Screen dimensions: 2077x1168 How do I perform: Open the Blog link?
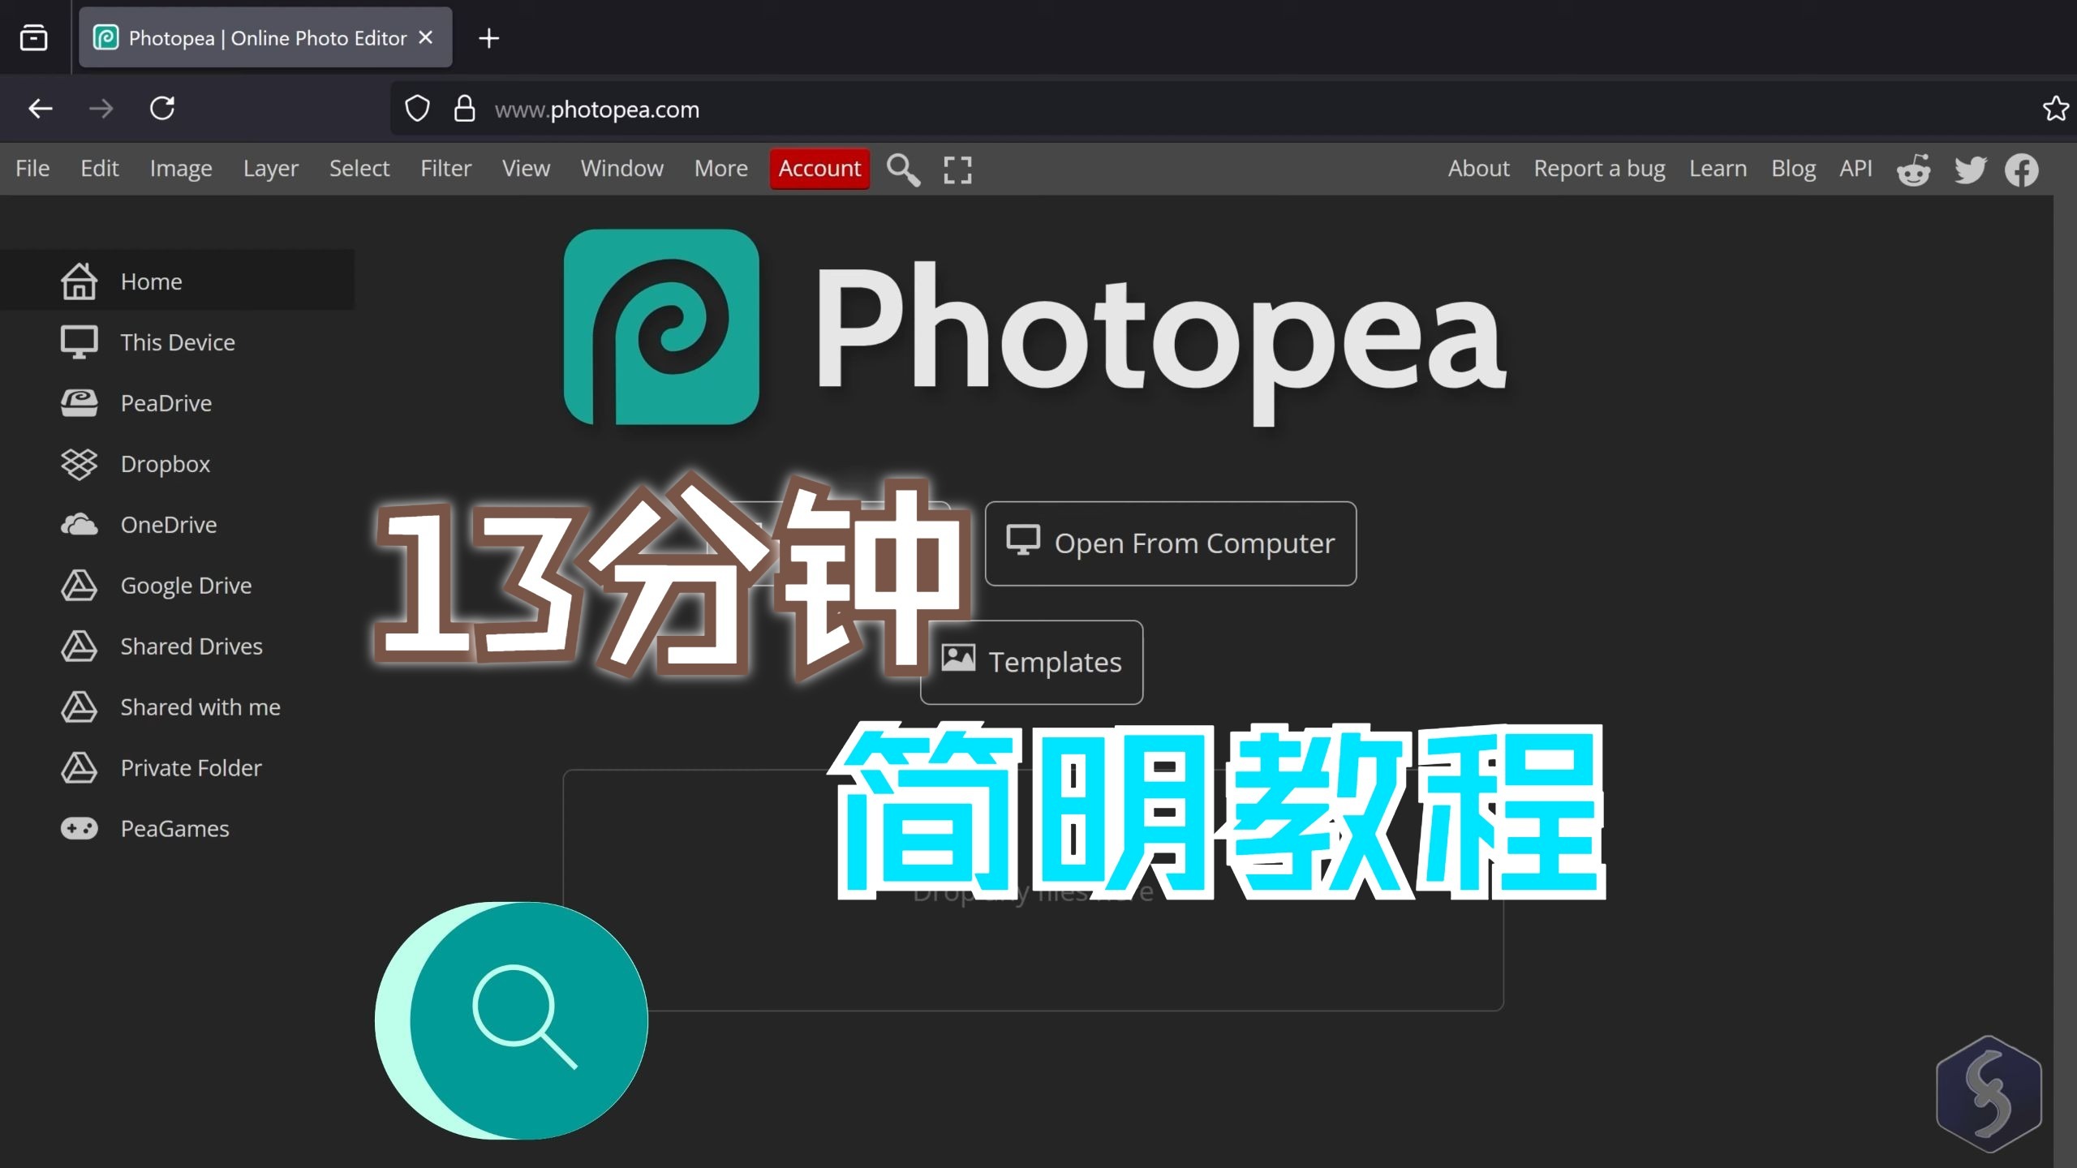tap(1793, 169)
